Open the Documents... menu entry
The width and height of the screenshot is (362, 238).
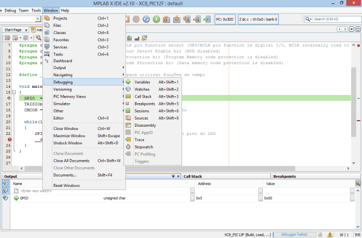[x=84, y=175]
